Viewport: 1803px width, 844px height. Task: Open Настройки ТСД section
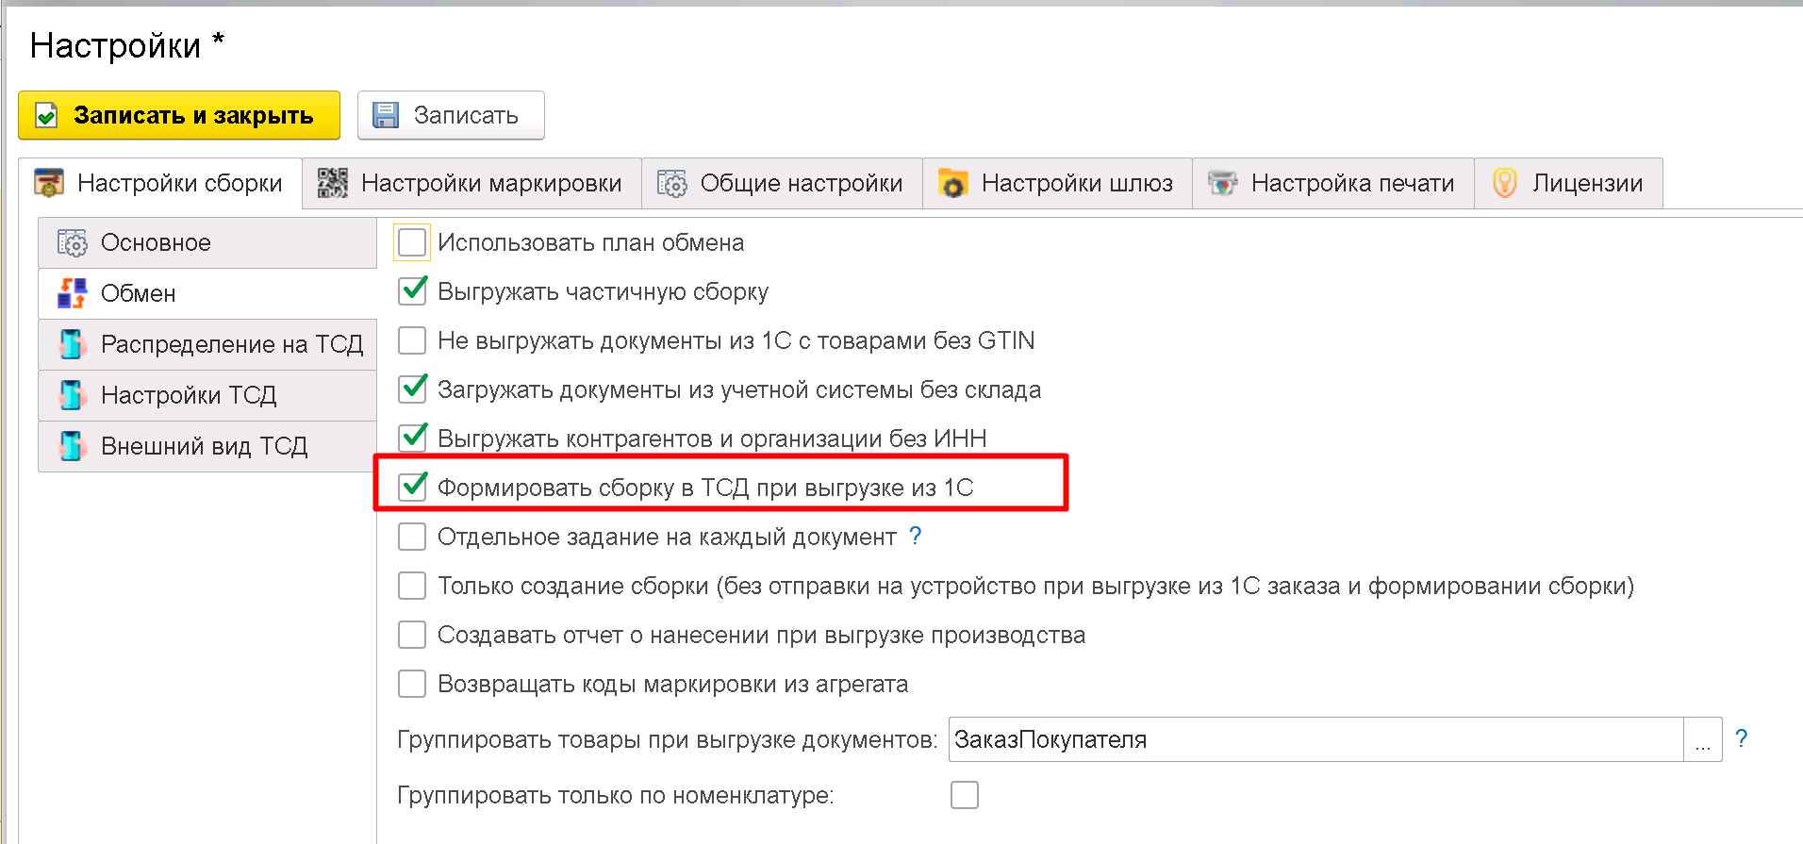pos(207,395)
